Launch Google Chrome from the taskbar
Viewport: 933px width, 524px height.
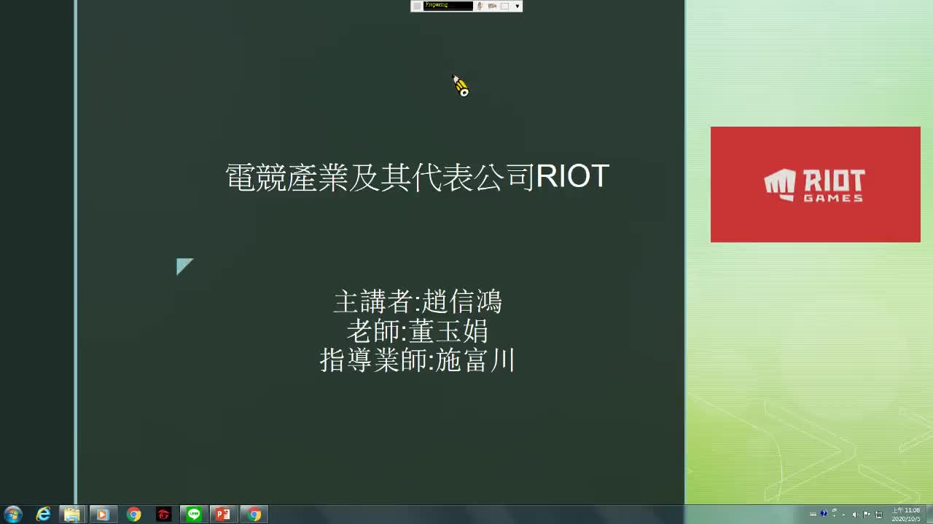134,515
